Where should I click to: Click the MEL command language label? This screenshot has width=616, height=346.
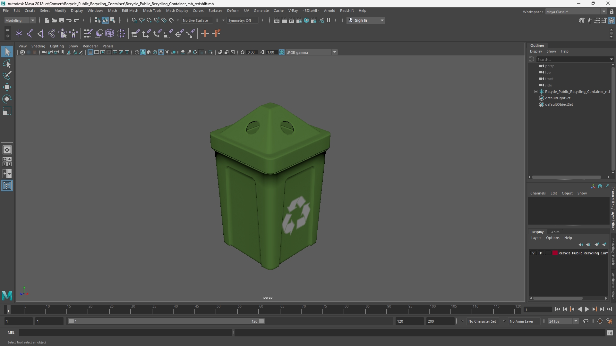11,333
